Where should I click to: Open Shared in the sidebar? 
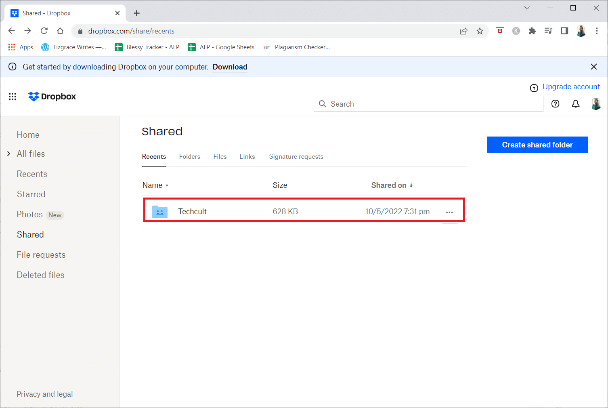pyautogui.click(x=30, y=235)
